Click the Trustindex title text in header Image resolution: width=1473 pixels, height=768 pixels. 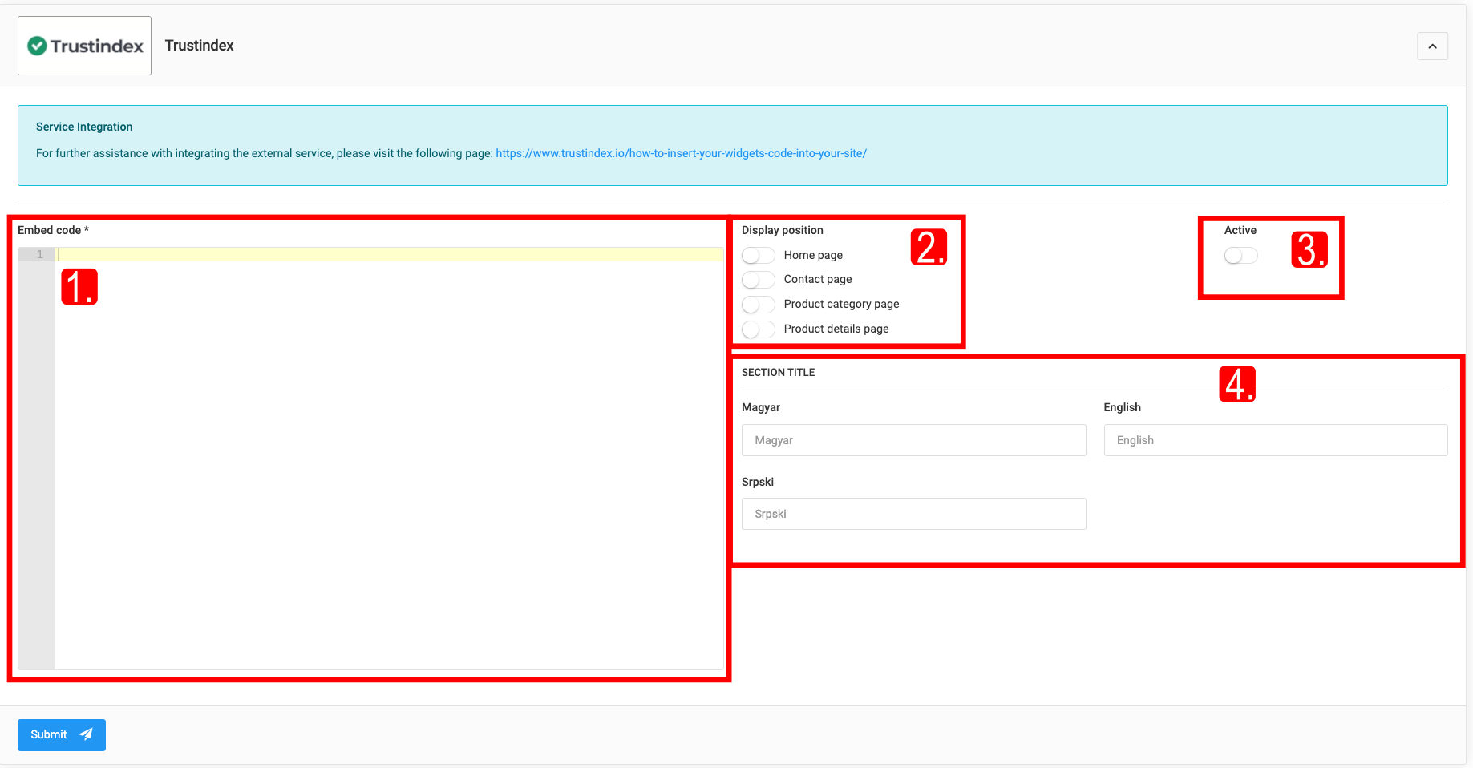click(x=199, y=46)
